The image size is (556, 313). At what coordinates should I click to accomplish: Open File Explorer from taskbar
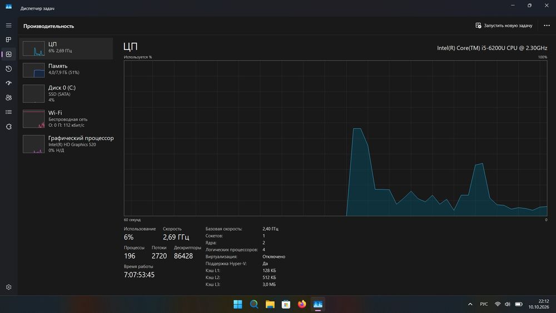pos(270,304)
